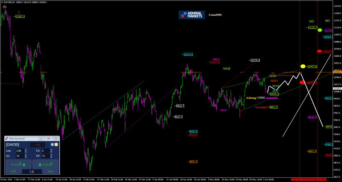Viewport: 342px width, 182px height.
Task: Click the Lots input field
Action: (20, 150)
